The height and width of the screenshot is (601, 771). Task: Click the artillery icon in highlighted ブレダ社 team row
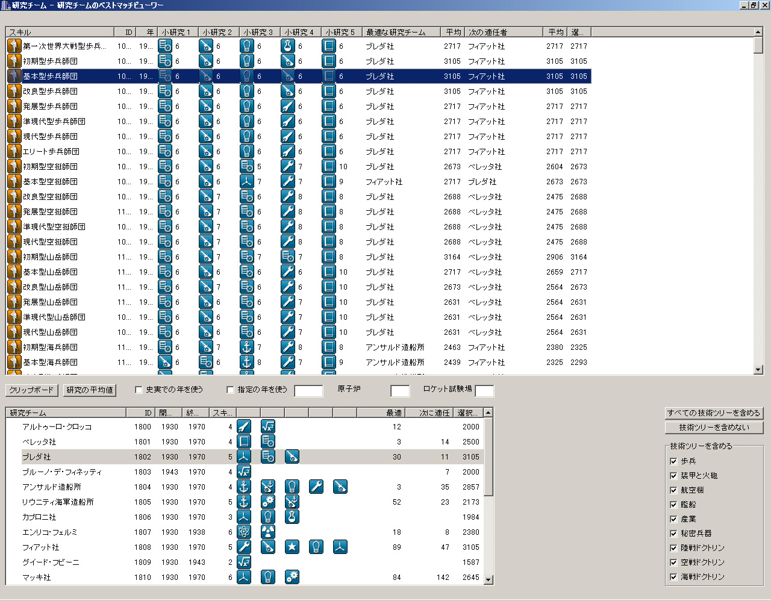pos(292,456)
